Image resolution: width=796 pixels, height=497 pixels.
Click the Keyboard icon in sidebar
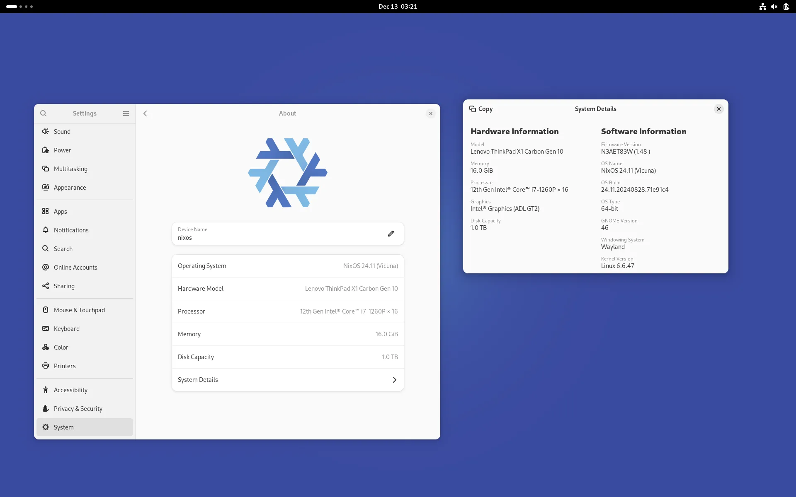point(46,328)
